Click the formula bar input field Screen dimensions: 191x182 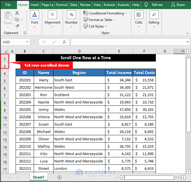pos(128,42)
